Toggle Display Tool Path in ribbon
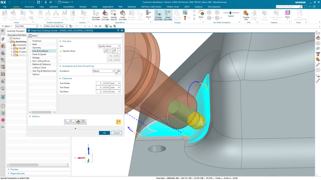 pyautogui.click(x=158, y=15)
